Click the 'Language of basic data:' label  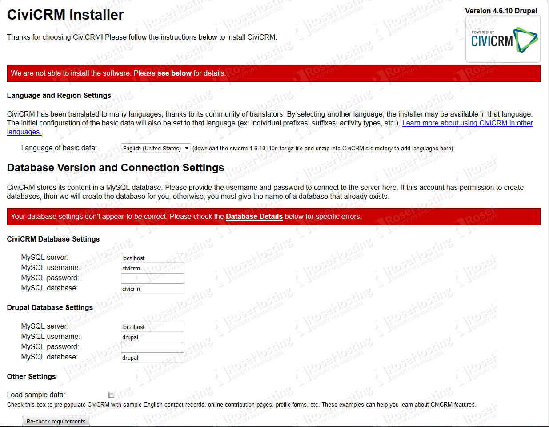(x=59, y=148)
